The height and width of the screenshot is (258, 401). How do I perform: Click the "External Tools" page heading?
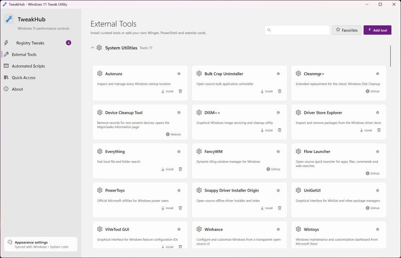pos(113,24)
